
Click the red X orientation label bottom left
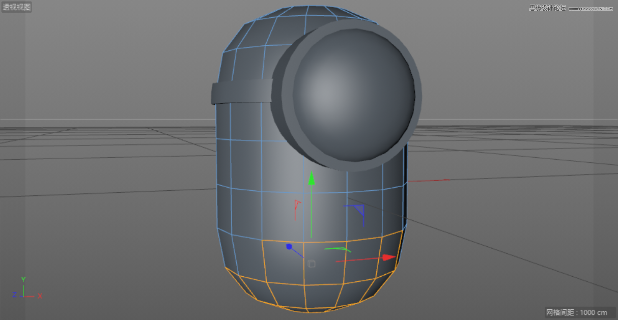(39, 295)
